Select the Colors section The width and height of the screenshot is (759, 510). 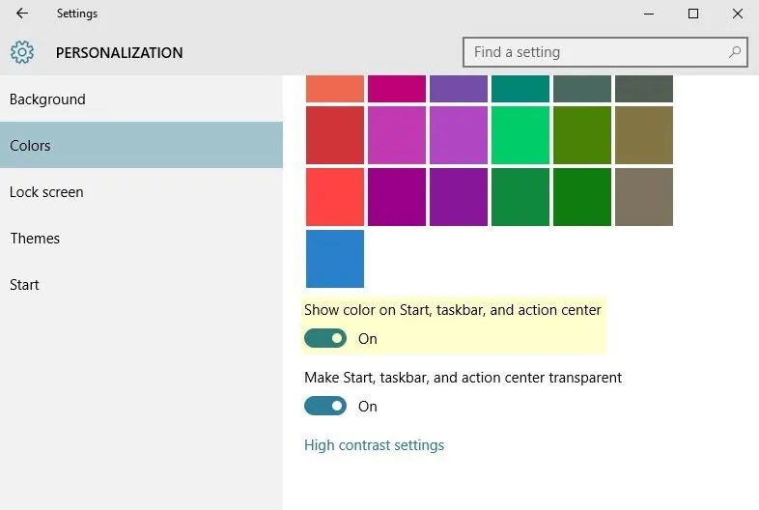tap(30, 146)
